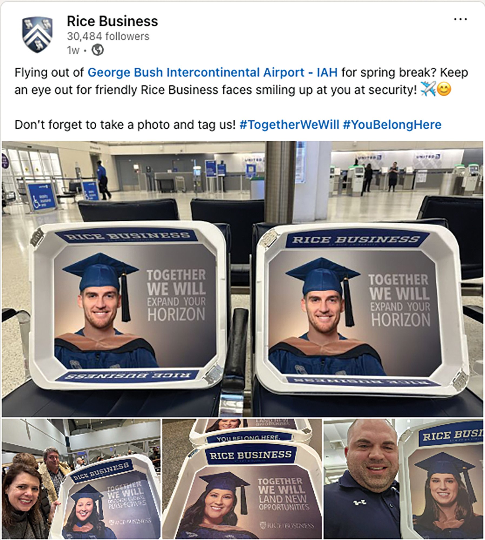Open the Rice Business page name
The height and width of the screenshot is (540, 485).
tap(112, 21)
